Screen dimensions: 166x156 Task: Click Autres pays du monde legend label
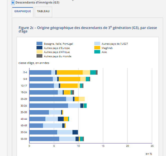57,56
